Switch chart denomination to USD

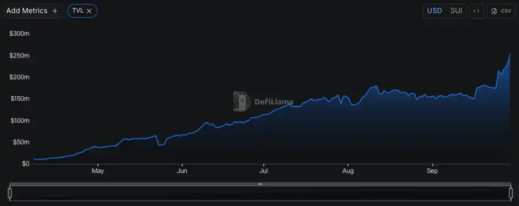pyautogui.click(x=434, y=11)
